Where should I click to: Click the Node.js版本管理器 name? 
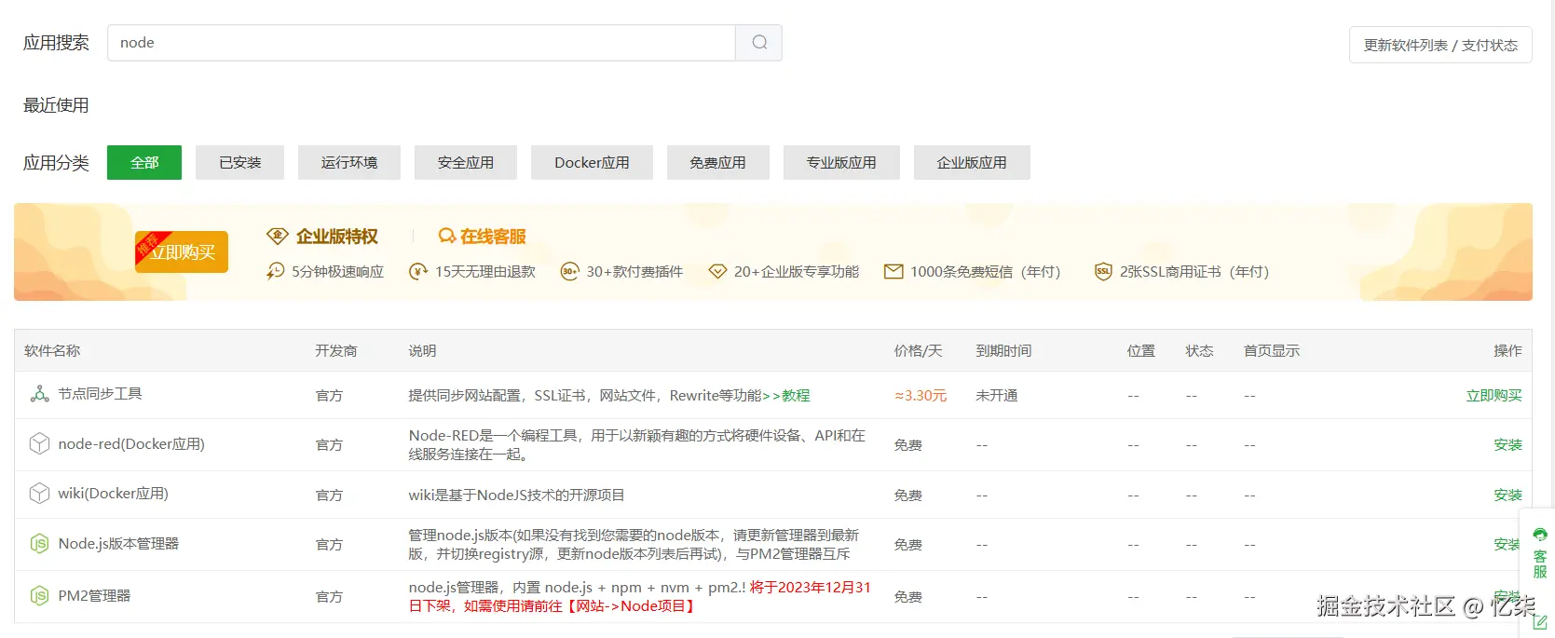pyautogui.click(x=118, y=544)
